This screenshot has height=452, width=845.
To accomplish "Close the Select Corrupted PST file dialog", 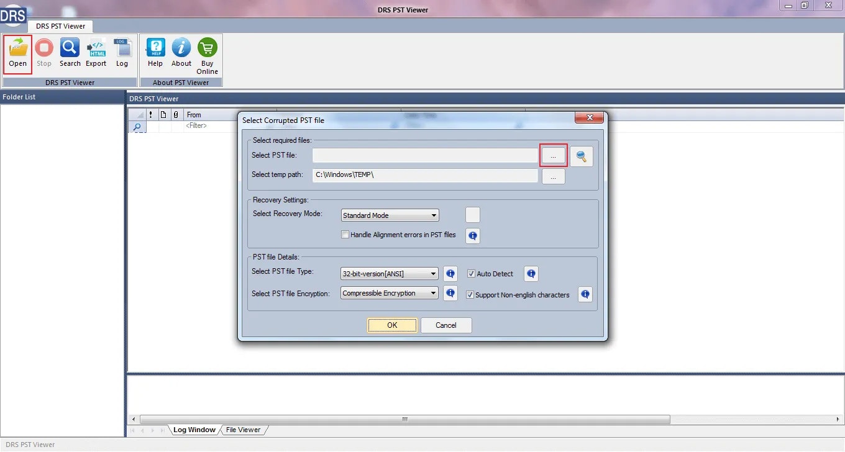I will pos(589,118).
